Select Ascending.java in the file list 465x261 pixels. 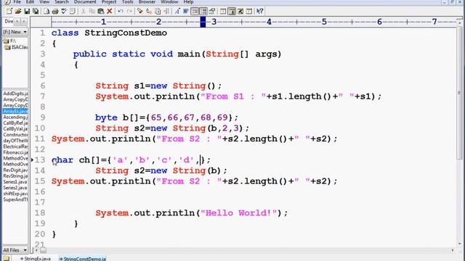pyautogui.click(x=15, y=117)
